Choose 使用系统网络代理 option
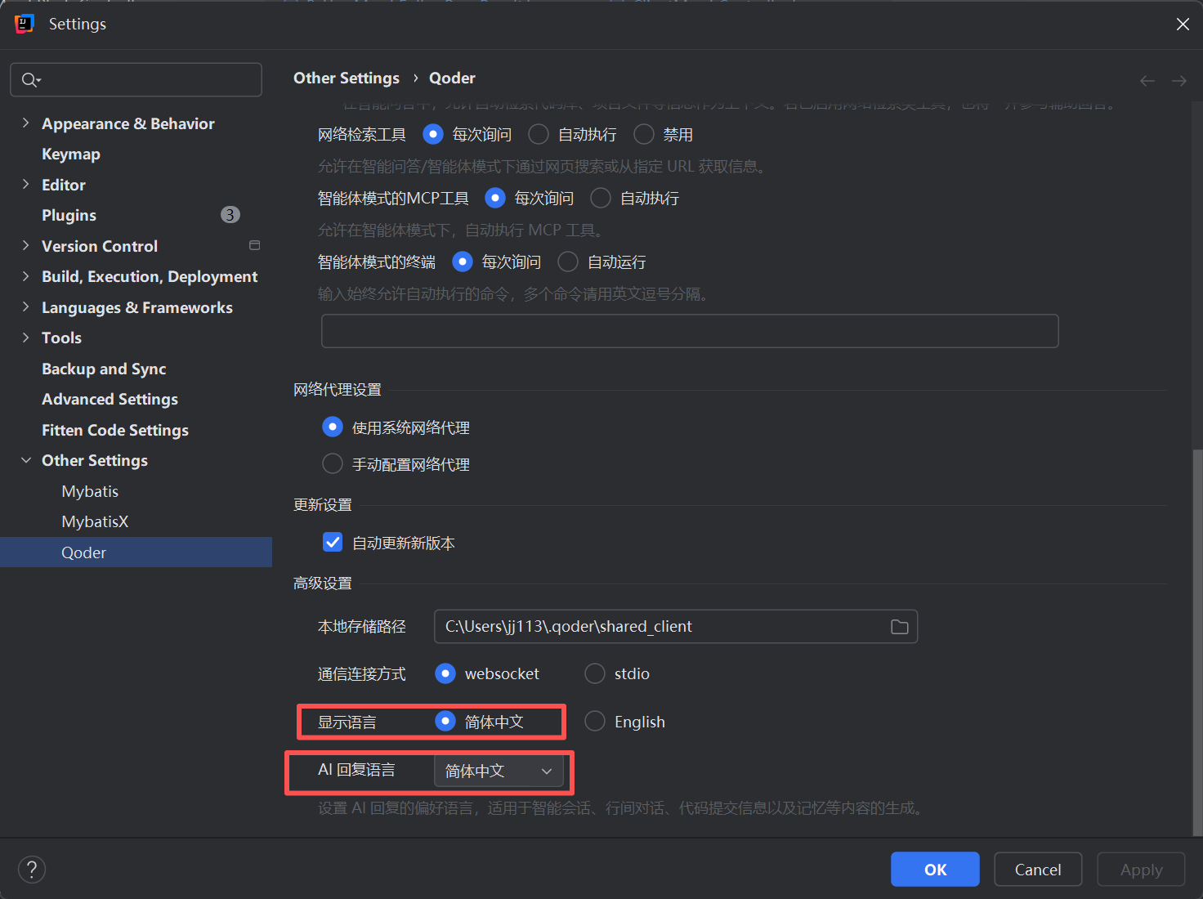The height and width of the screenshot is (899, 1203). 333,427
